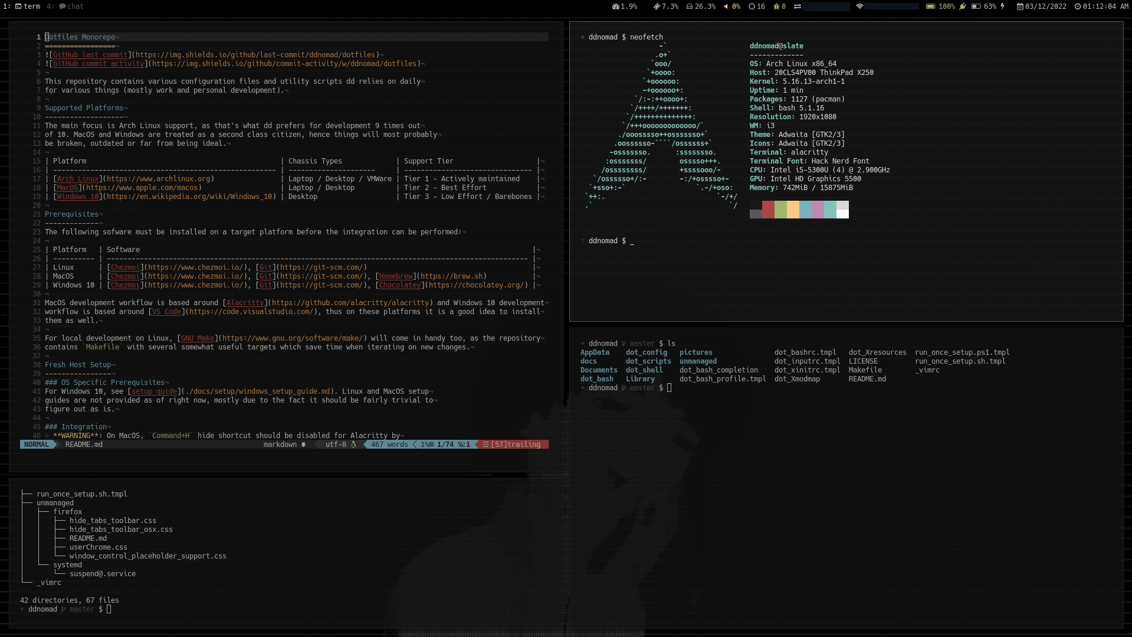
Task: Click the GitHub commit activity badge link text
Action: pos(99,64)
